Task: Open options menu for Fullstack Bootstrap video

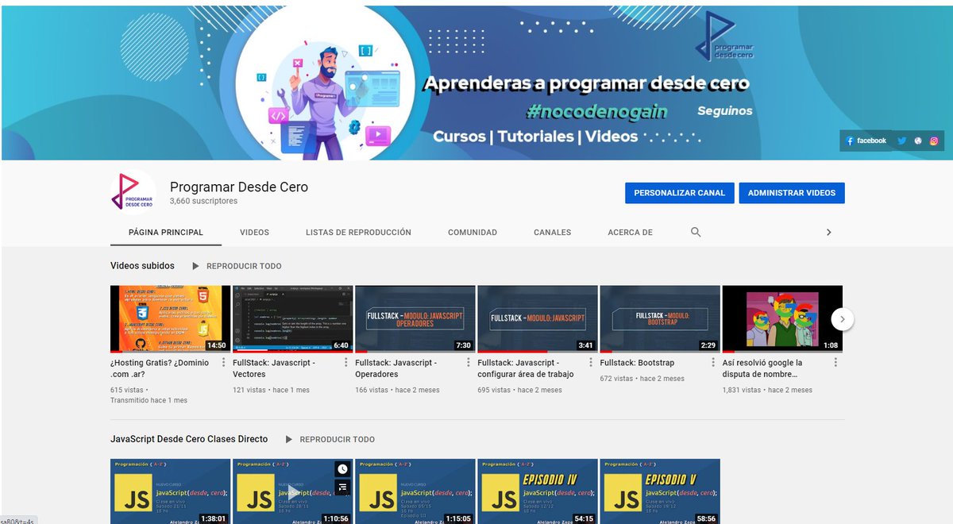Action: [712, 362]
